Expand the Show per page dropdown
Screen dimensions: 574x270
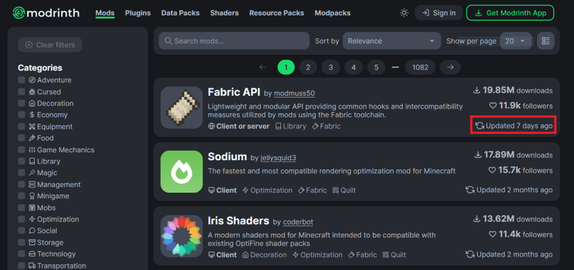click(516, 41)
